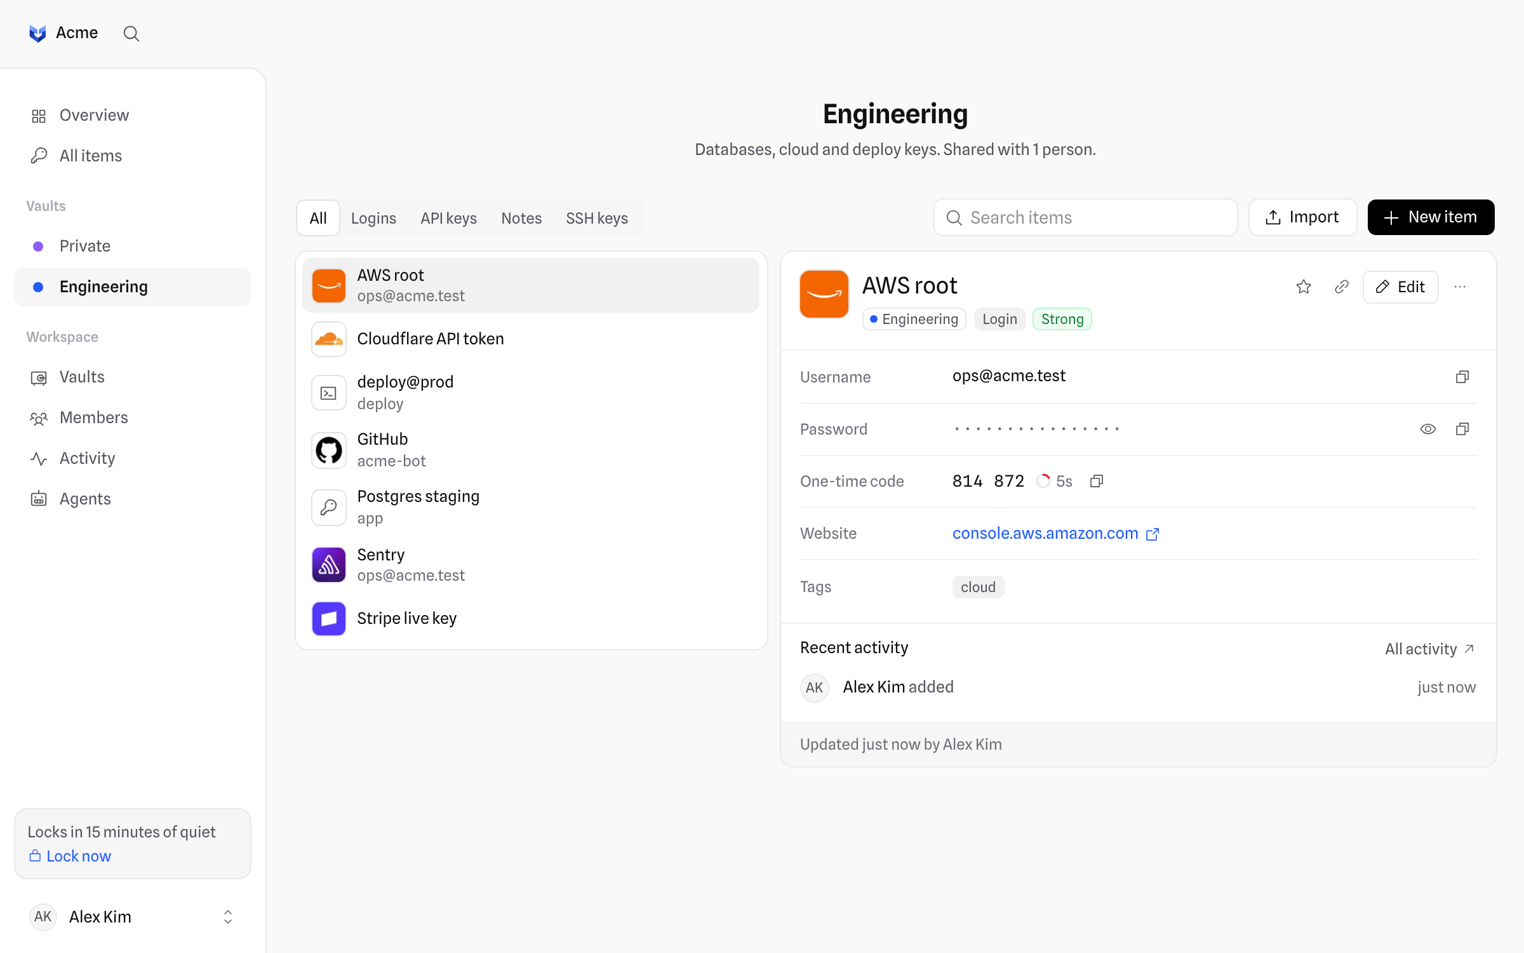
Task: Open All activity link
Action: [x=1429, y=649]
